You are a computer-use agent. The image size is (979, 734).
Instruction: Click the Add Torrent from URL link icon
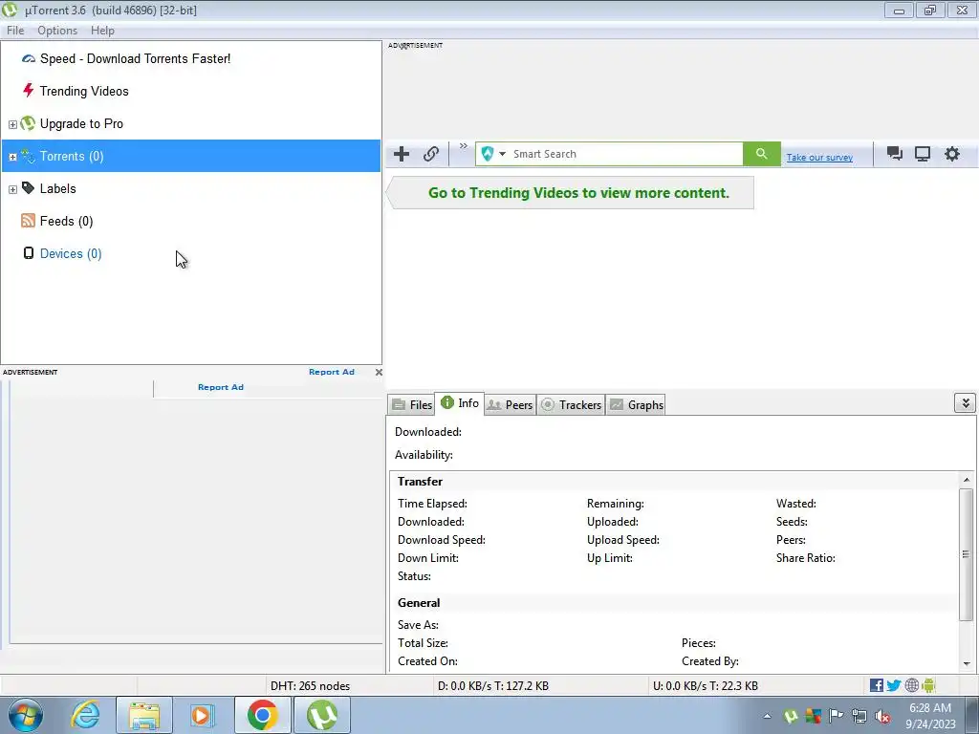(431, 154)
